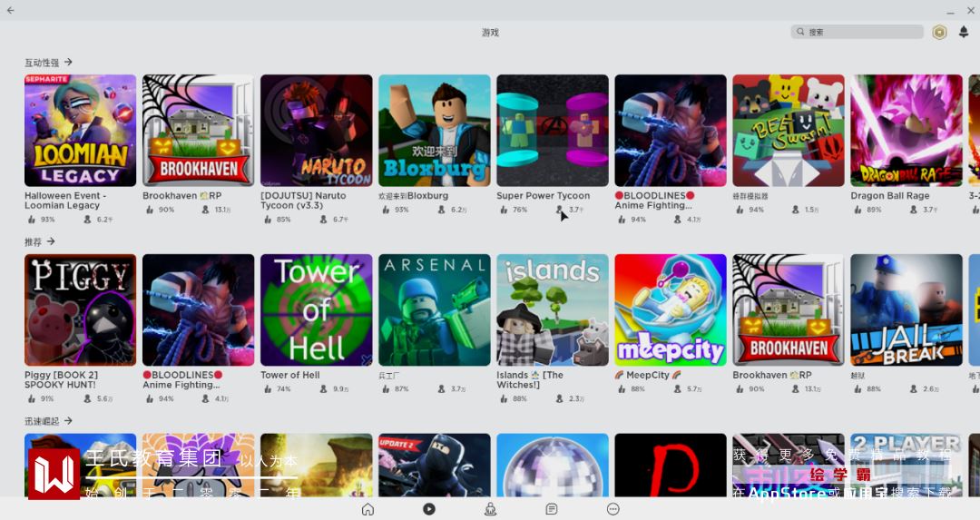This screenshot has height=520, width=980.
Task: Open Loomian Legacy game thumbnail
Action: coord(80,131)
